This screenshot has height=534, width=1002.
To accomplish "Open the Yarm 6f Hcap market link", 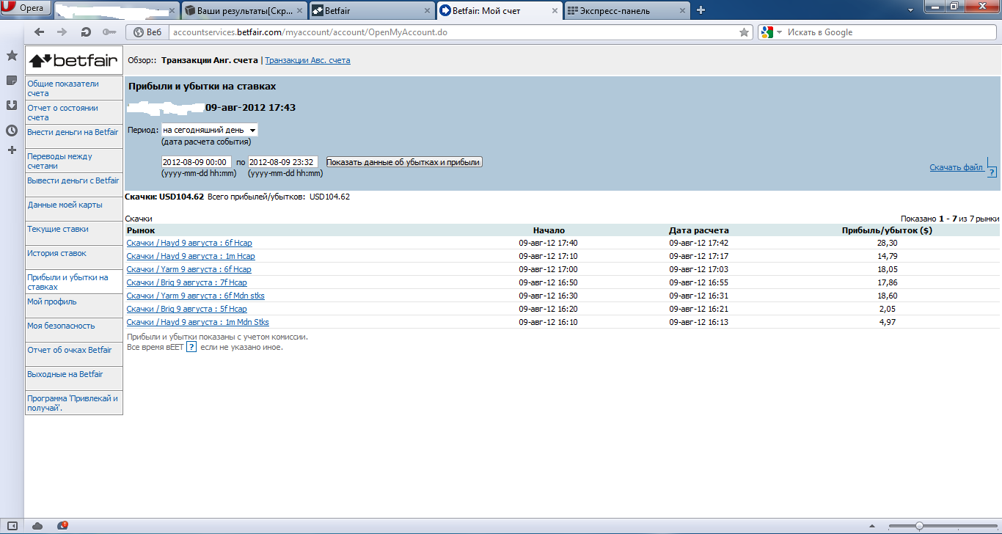I will point(189,269).
